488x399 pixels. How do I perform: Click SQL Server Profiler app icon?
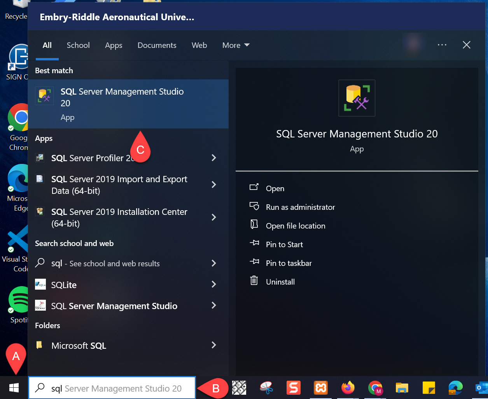pos(40,158)
